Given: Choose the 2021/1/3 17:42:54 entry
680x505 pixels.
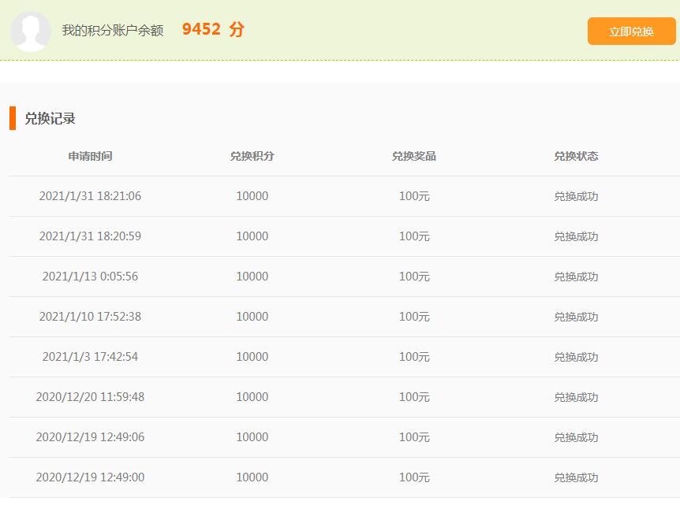Looking at the screenshot, I should [90, 357].
